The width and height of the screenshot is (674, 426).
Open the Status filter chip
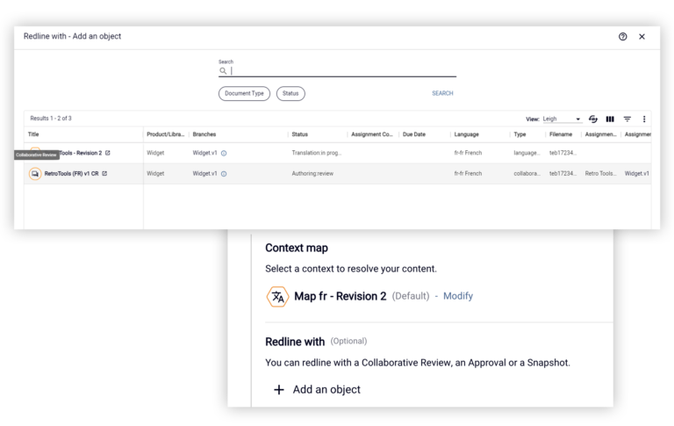click(290, 93)
